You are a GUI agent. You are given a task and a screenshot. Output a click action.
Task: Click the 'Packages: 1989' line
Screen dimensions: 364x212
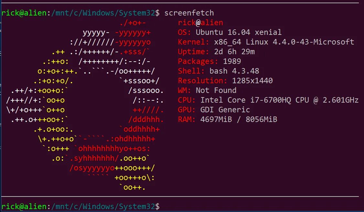point(209,61)
